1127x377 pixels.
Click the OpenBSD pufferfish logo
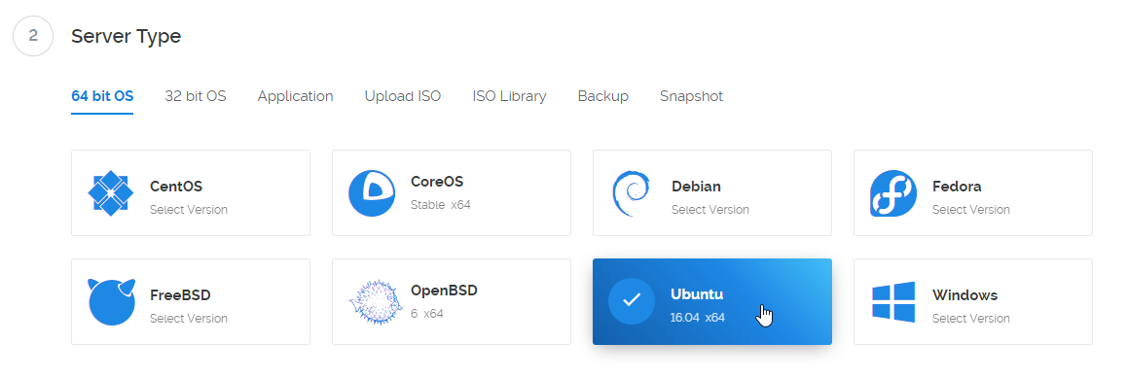tap(372, 302)
